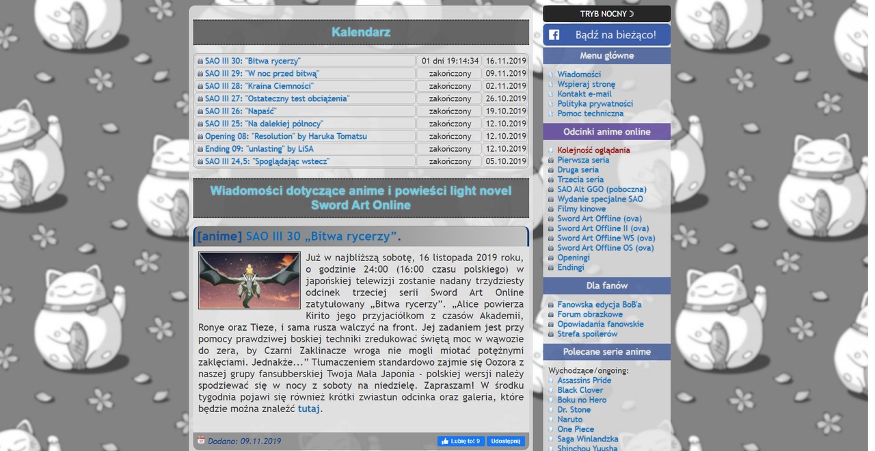Click countdown 01 dni 19:14:34
The image size is (875, 451).
click(x=450, y=61)
